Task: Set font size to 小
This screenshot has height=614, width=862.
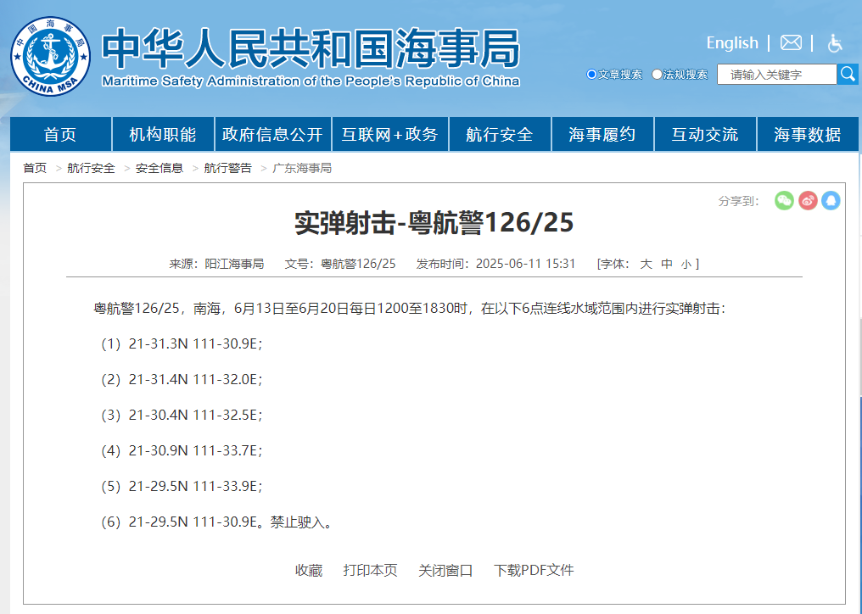Action: tap(686, 265)
